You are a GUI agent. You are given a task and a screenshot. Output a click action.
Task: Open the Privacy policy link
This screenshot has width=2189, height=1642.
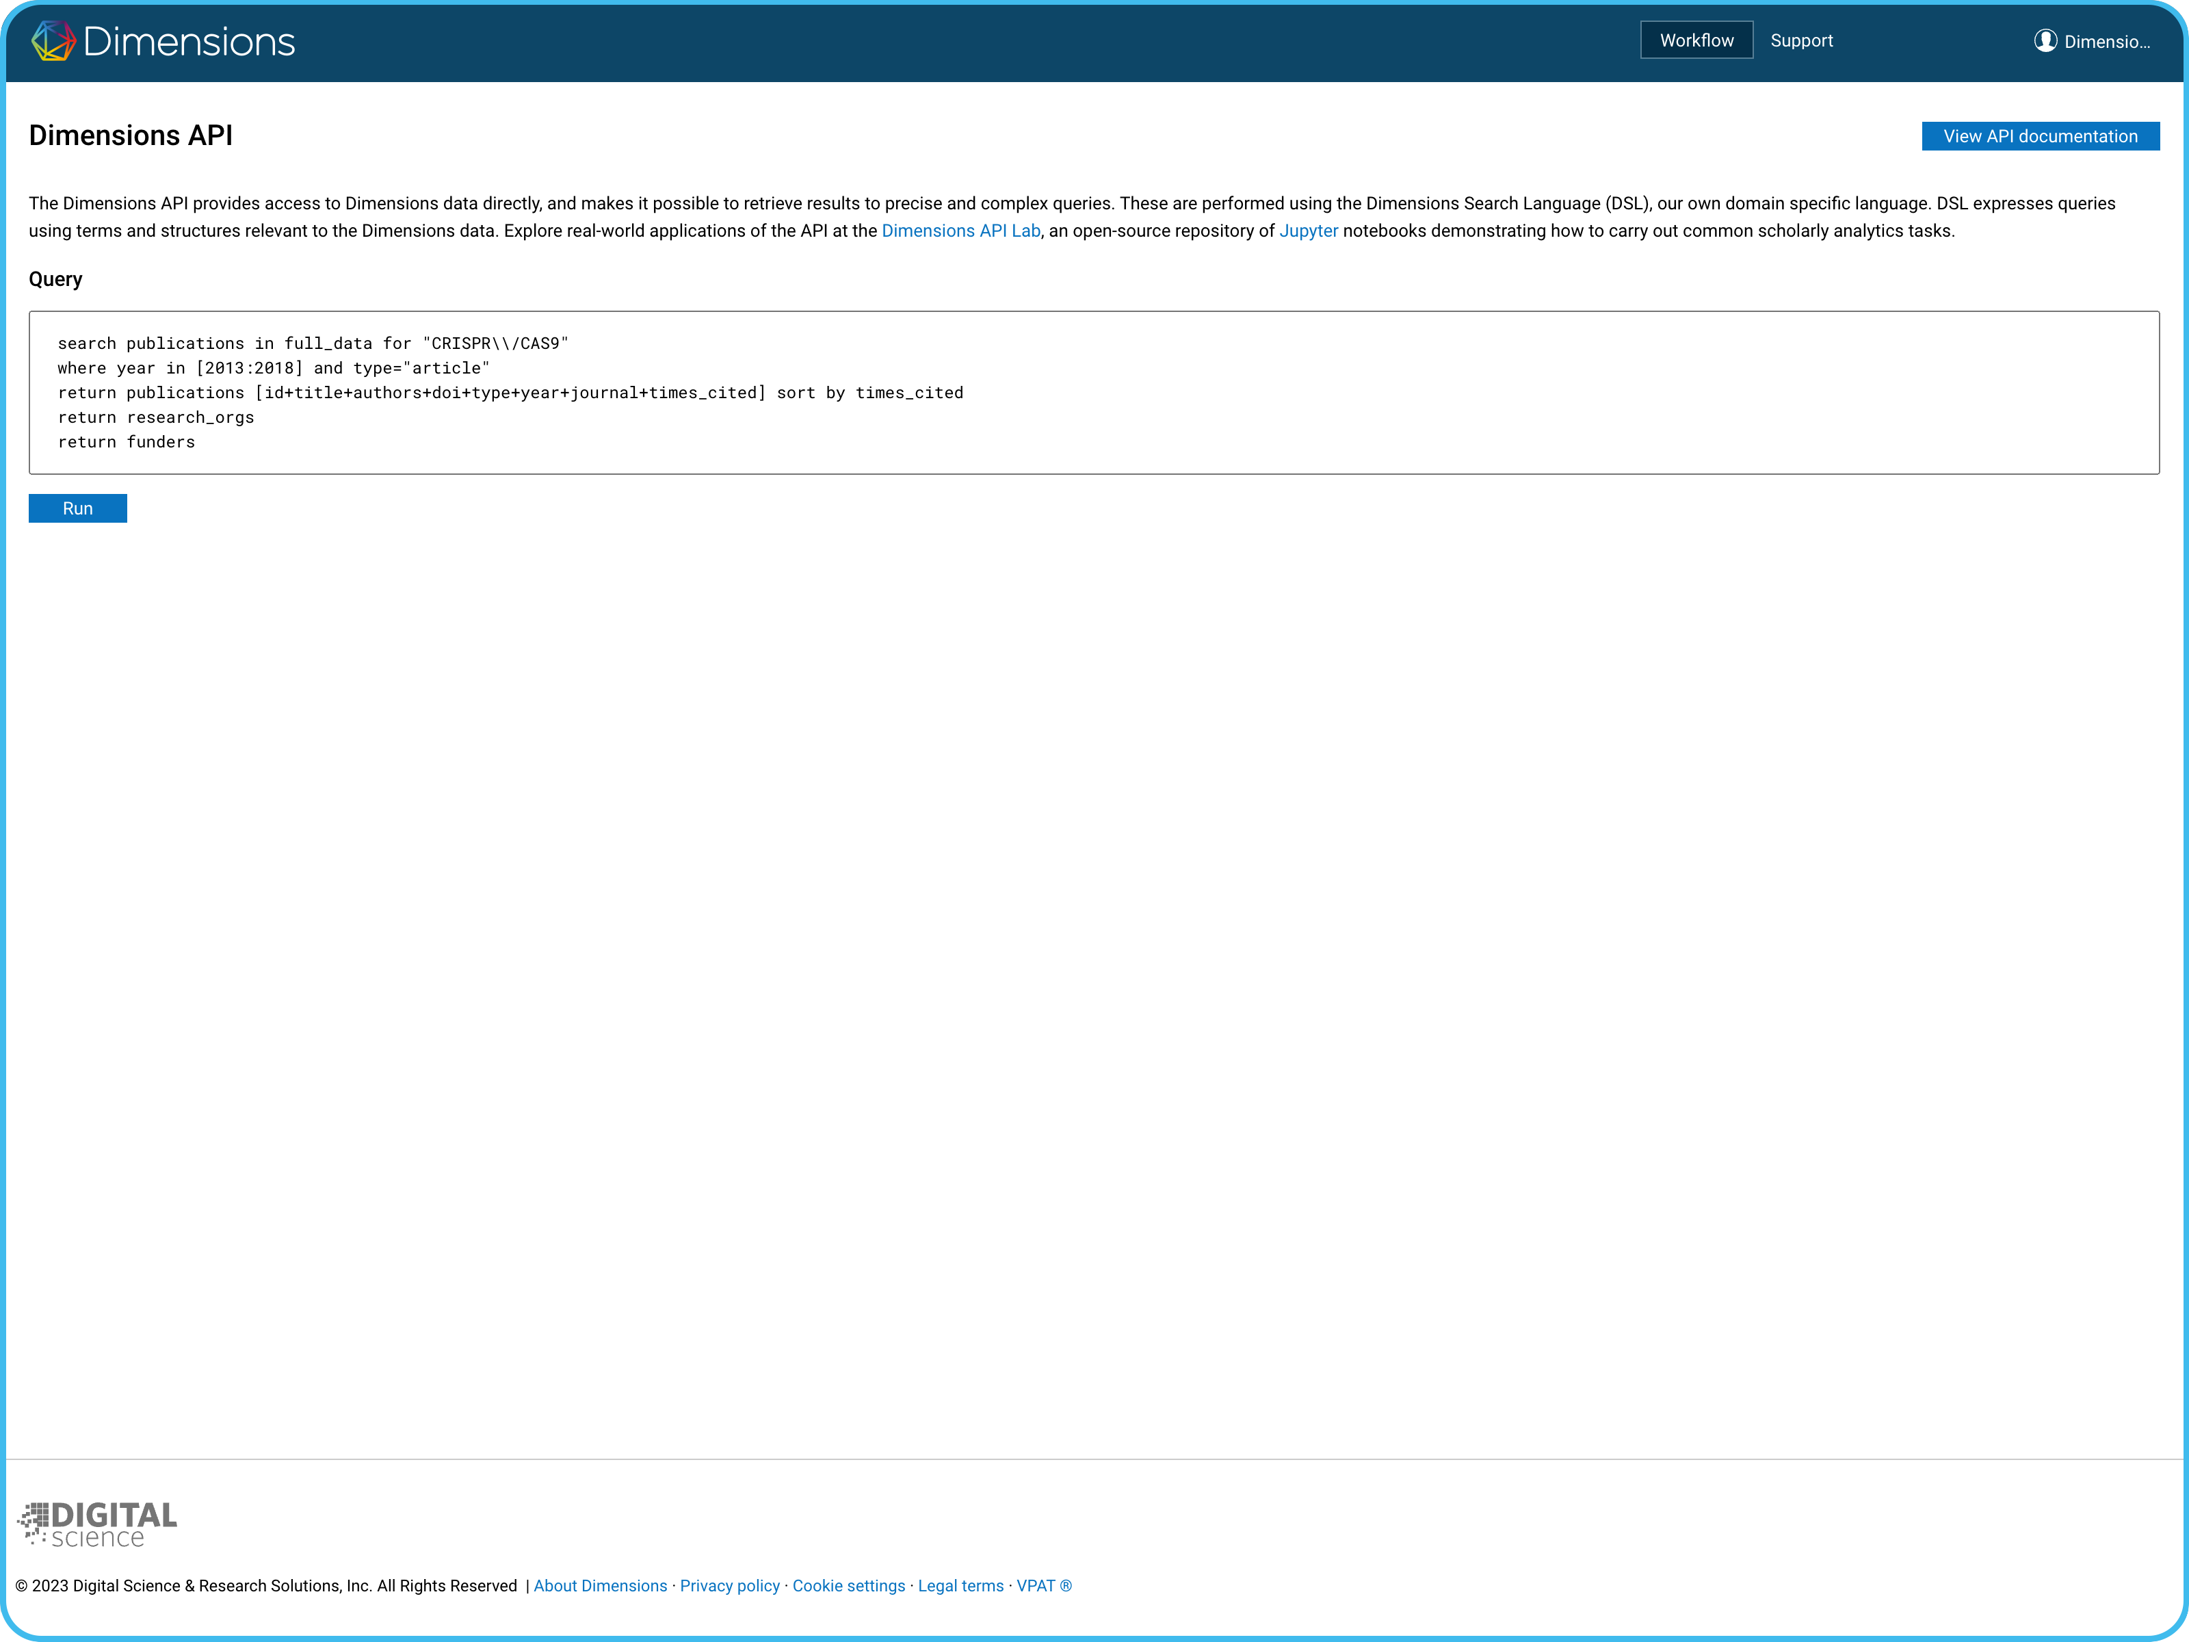point(729,1586)
